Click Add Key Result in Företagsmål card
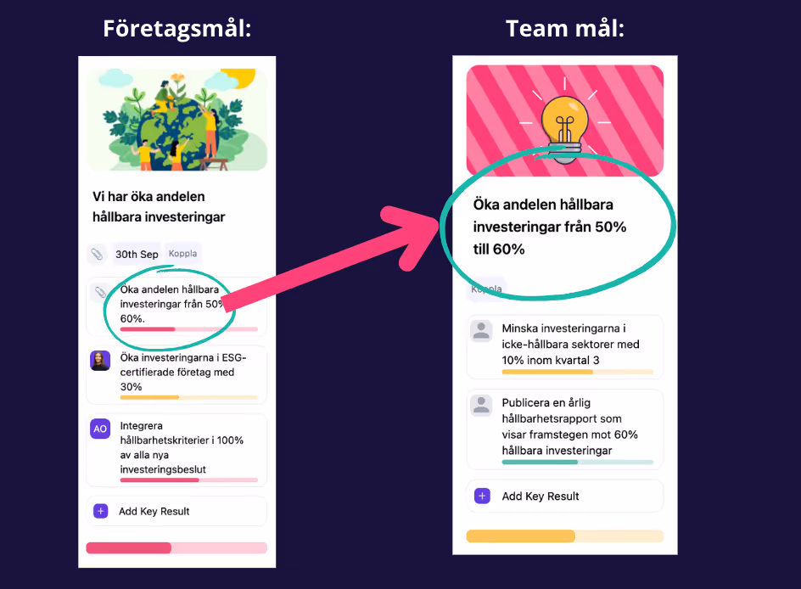The width and height of the screenshot is (801, 589). pos(176,512)
